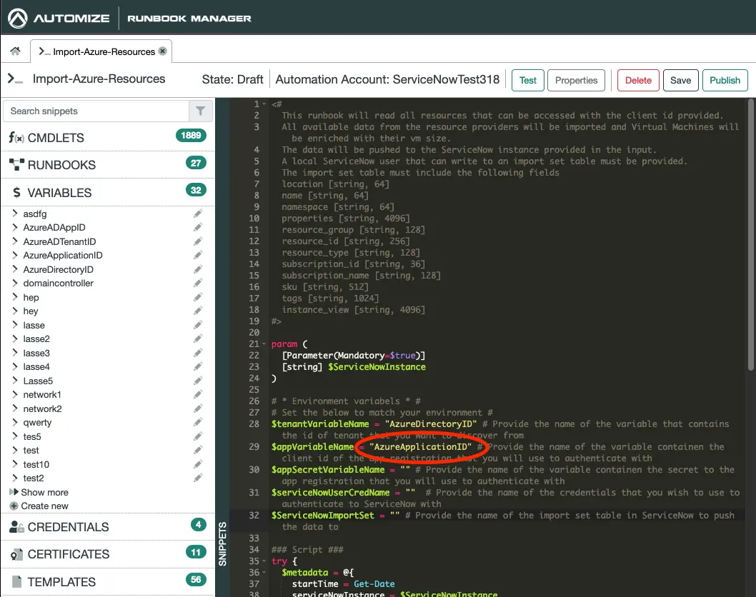This screenshot has width=756, height=597.
Task: Edit the test variable pencil icon
Action: 198,450
